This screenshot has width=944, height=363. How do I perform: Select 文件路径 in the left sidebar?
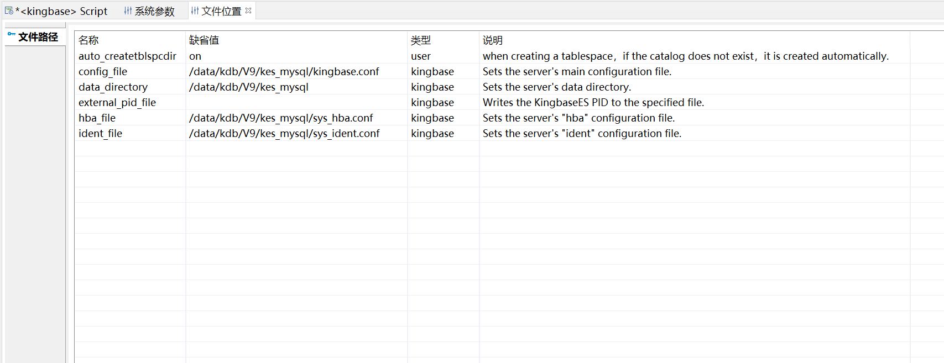[38, 37]
